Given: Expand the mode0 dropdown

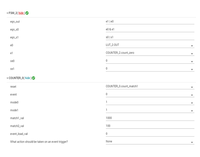Looking at the screenshot, I should pyautogui.click(x=150, y=102).
